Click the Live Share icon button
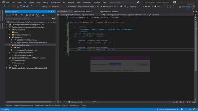This screenshot has height=111, width=198. coord(184,7)
